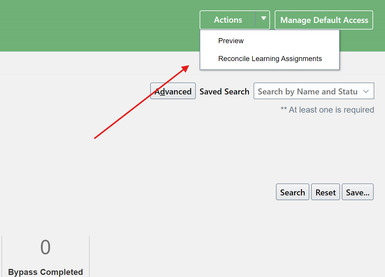This screenshot has height=277, width=385.
Task: Reset the search form
Action: tap(325, 192)
